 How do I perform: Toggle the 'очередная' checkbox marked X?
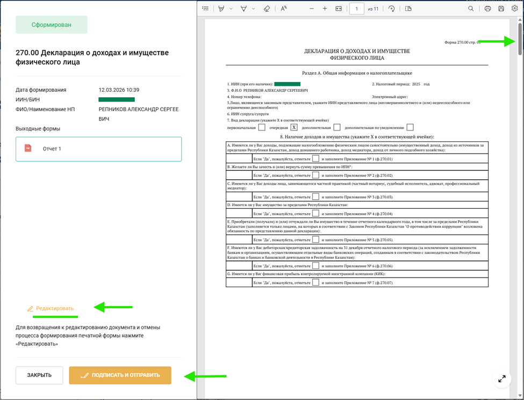(294, 127)
